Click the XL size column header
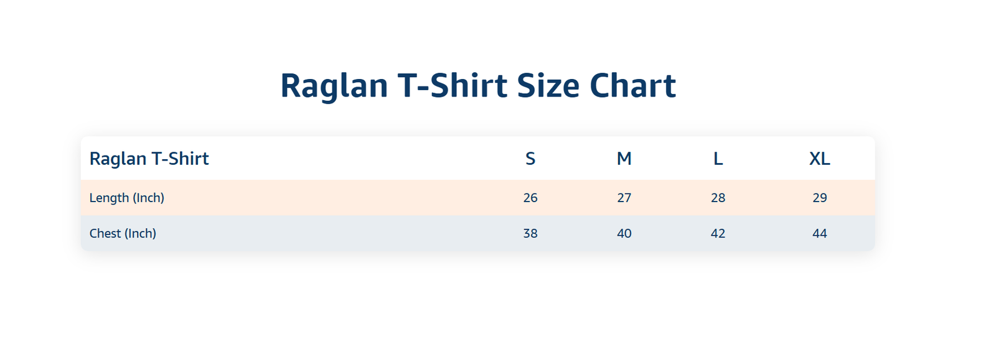Image resolution: width=996 pixels, height=344 pixels. tap(820, 159)
